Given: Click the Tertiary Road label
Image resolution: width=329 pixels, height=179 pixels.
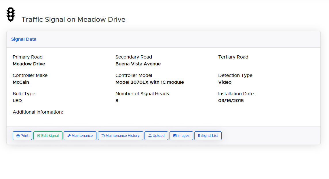Looking at the screenshot, I should [x=233, y=57].
